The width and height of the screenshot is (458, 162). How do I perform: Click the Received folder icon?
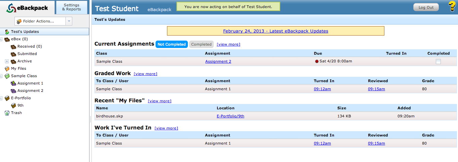[x=13, y=47]
